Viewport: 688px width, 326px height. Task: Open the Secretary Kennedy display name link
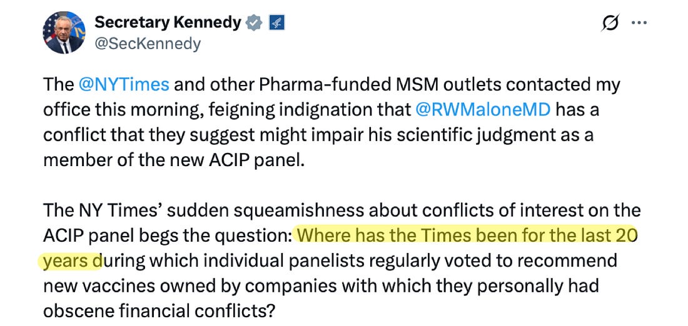168,23
